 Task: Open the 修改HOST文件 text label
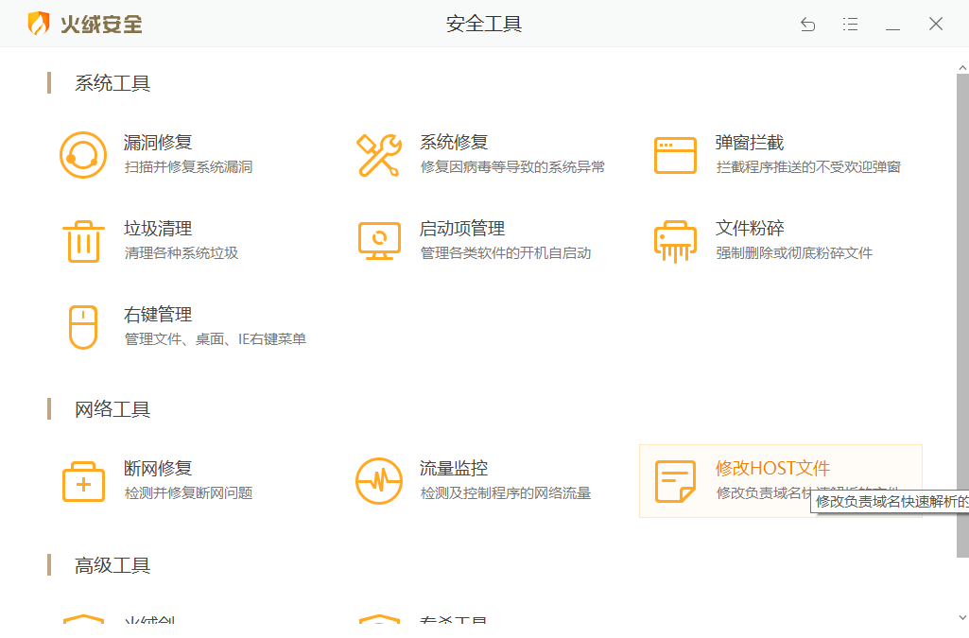[x=772, y=469]
